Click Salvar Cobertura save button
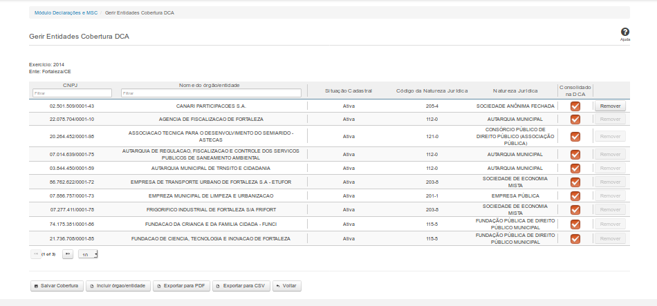The height and width of the screenshot is (306, 657). (x=57, y=285)
